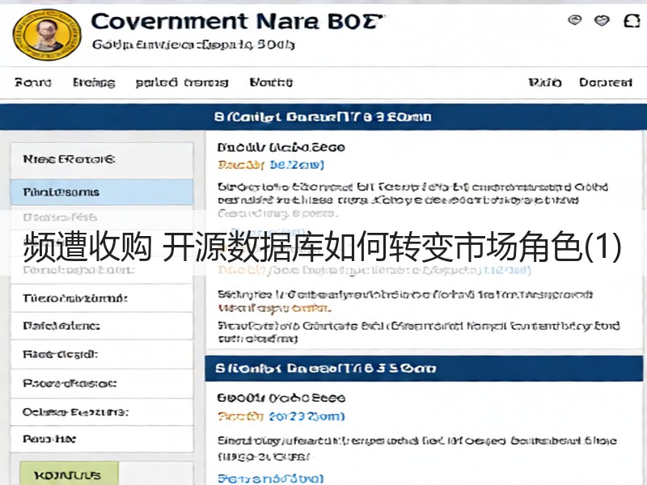The width and height of the screenshot is (647, 485).
Task: Select the sidebar item starting with "Rase"
Action: (102, 354)
